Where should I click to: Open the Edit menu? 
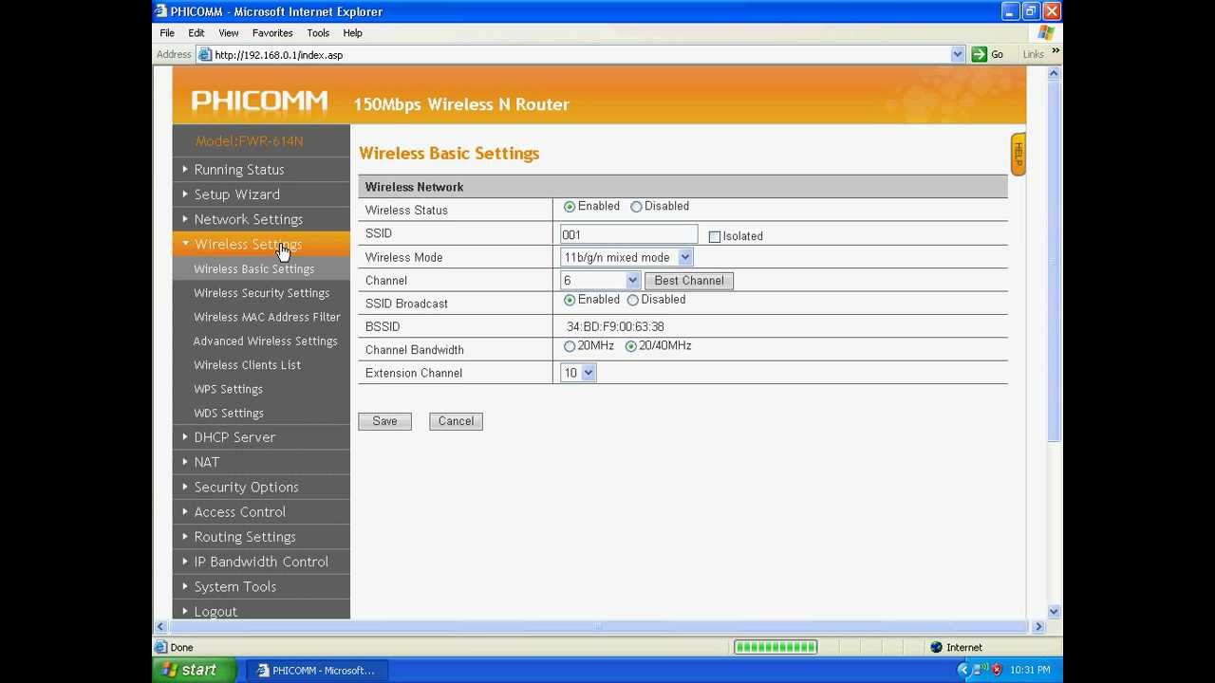click(x=196, y=32)
